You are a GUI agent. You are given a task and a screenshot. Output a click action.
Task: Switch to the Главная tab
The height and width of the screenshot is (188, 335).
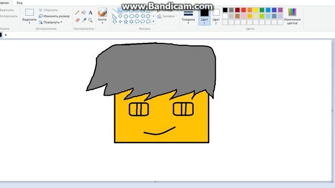[4, 3]
